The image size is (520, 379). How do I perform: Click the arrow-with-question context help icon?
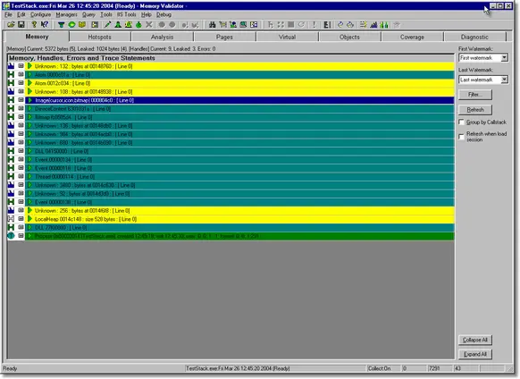[45, 24]
